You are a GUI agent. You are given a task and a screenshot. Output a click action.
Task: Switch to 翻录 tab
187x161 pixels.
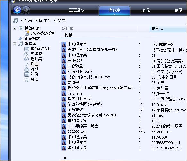[x=146, y=10]
